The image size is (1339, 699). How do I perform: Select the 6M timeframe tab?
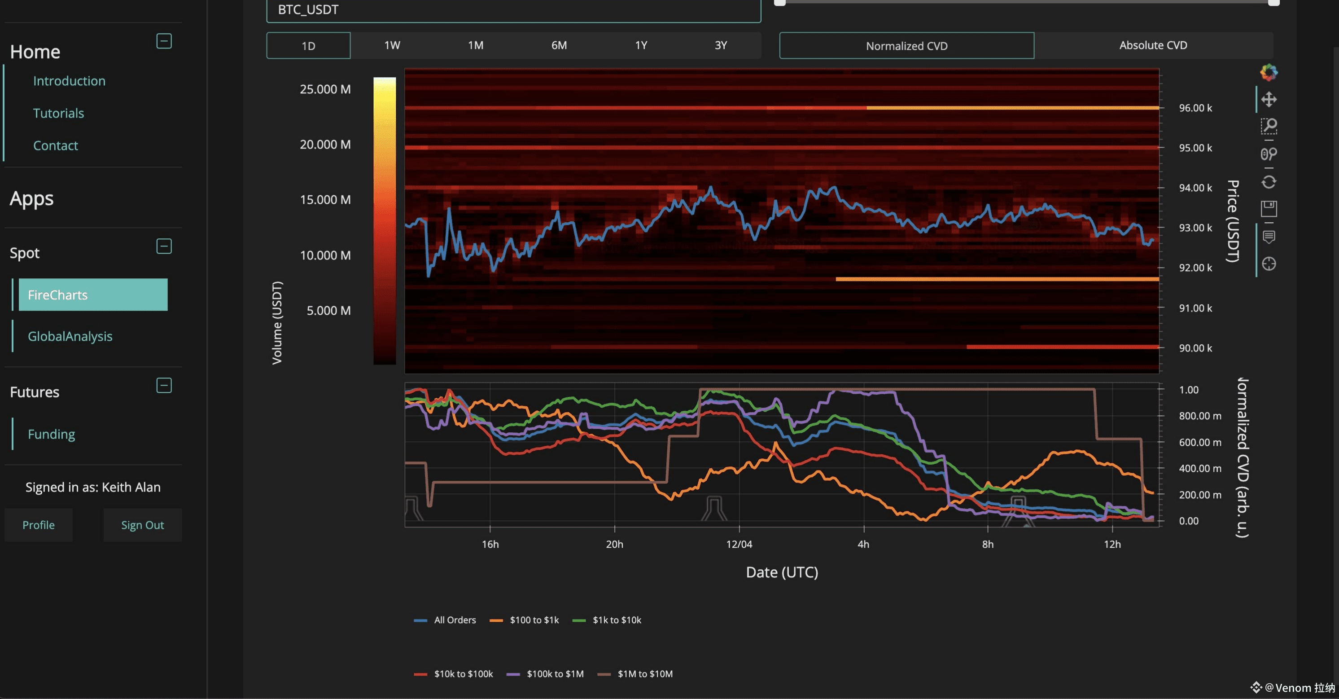[559, 45]
